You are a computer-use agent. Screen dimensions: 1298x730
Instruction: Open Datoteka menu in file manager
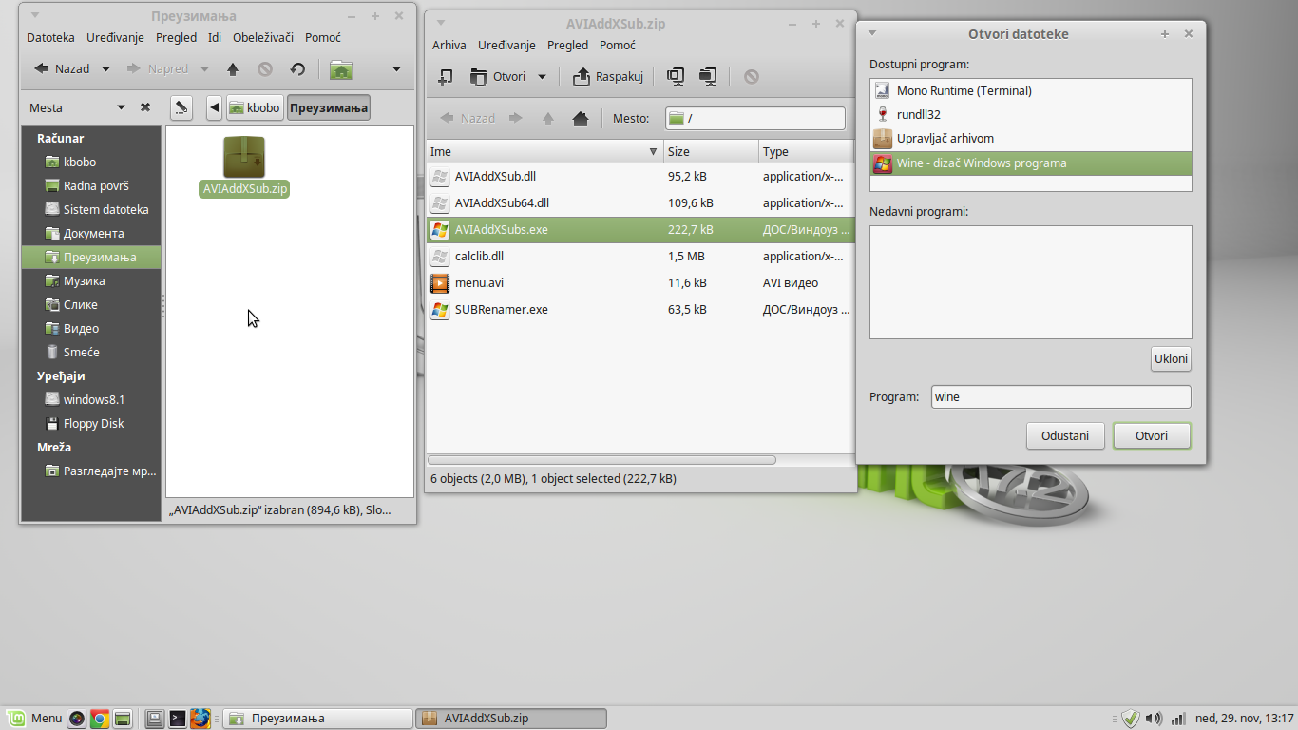[50, 37]
